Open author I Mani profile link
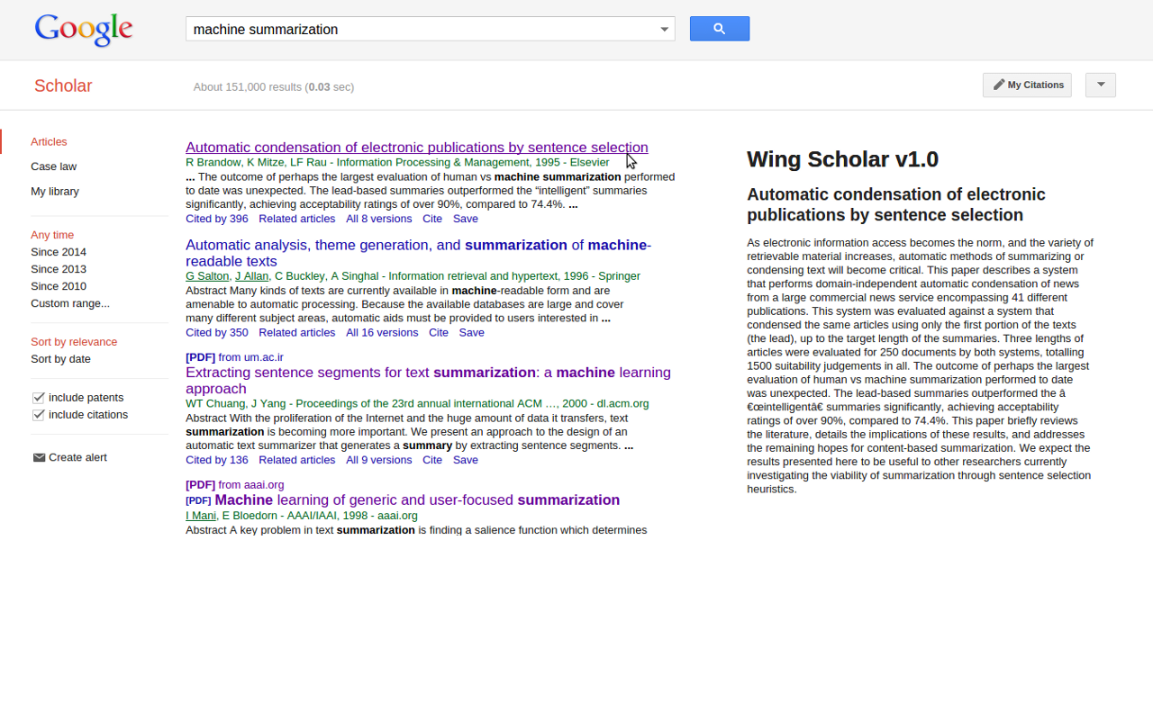The image size is (1153, 720). (x=201, y=516)
